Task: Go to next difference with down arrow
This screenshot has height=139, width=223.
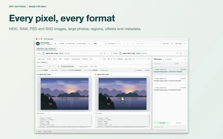Action: [142, 44]
